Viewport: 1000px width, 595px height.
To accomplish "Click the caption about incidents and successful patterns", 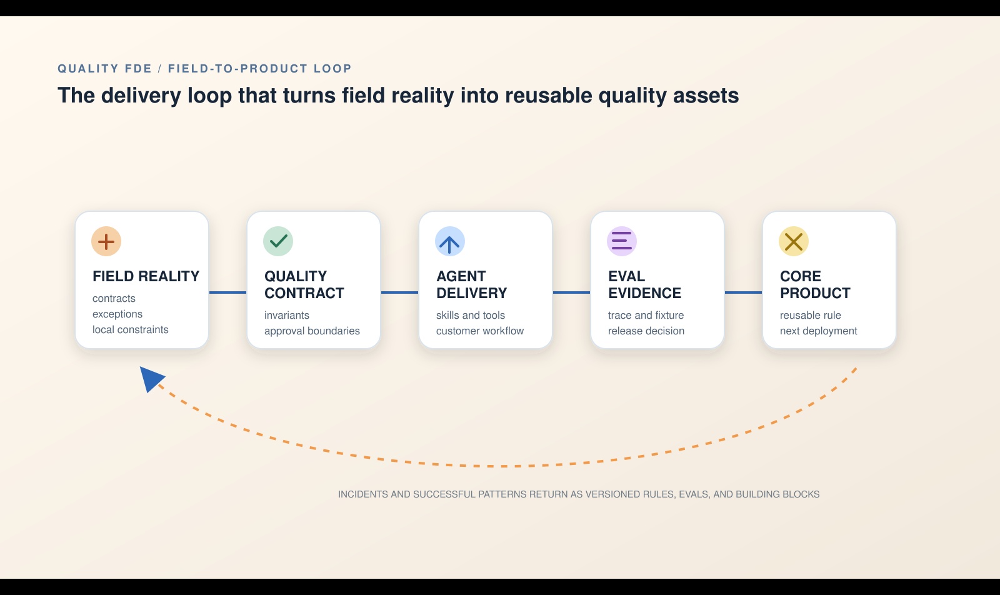I will pyautogui.click(x=579, y=494).
